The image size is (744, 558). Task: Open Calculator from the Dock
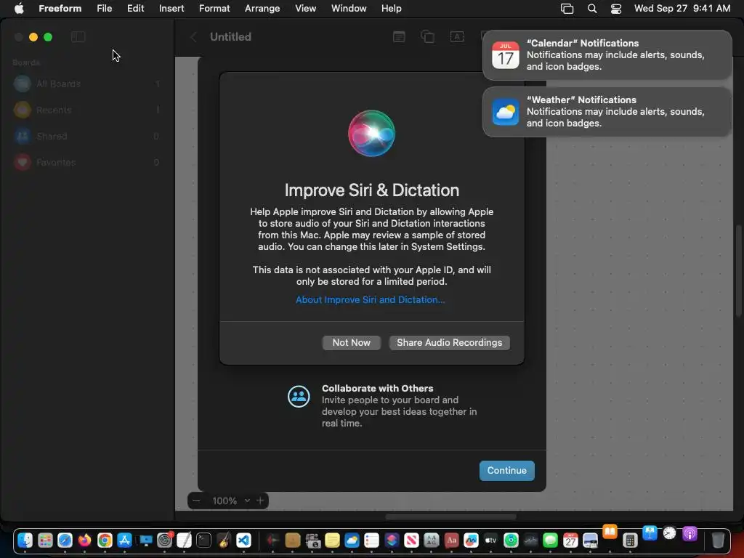(630, 541)
